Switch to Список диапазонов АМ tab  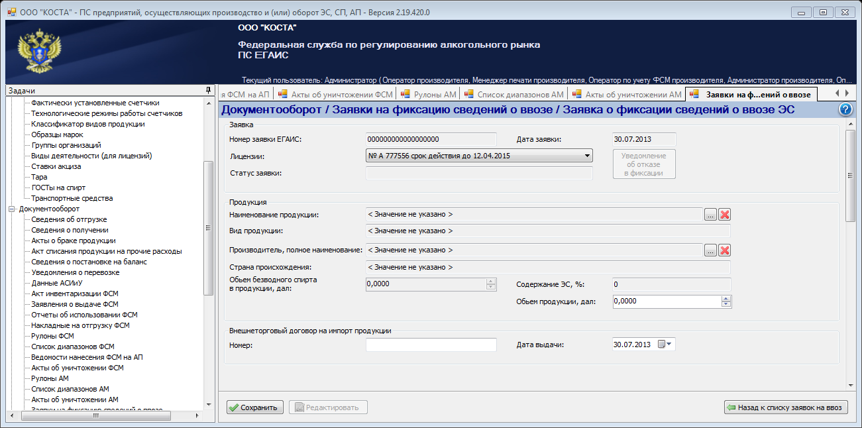pos(513,94)
